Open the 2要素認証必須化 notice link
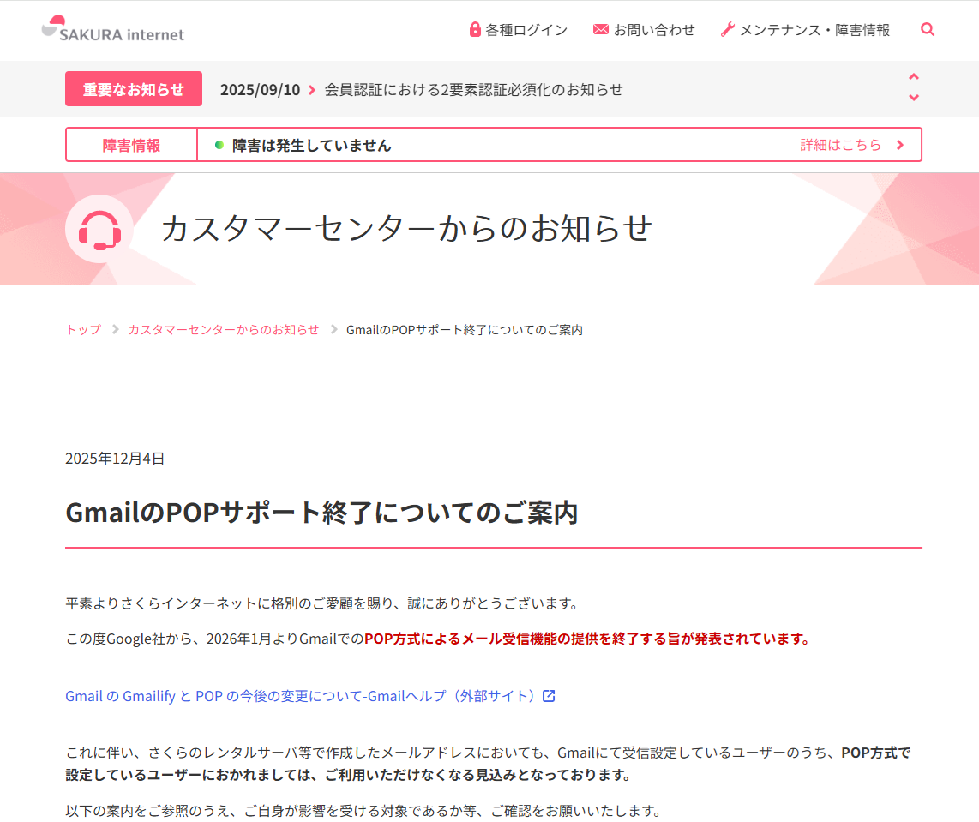Screen dimensions: 979x822 [473, 89]
